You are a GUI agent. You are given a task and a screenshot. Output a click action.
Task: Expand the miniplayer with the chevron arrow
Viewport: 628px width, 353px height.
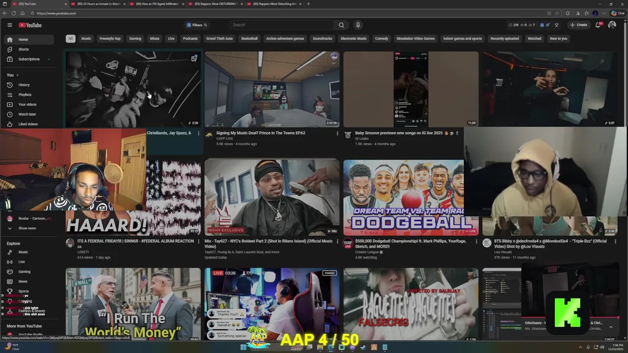click(611, 327)
